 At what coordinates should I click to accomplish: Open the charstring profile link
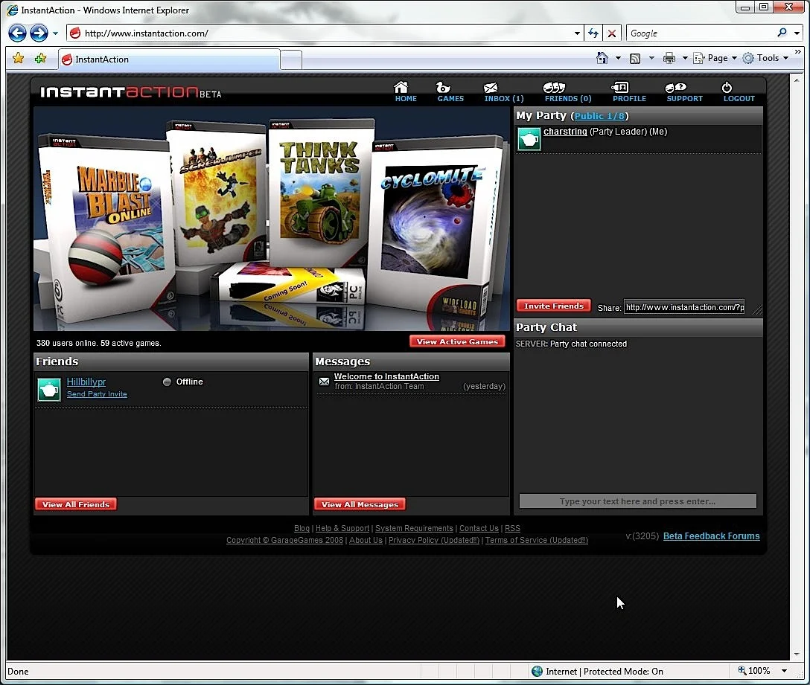click(565, 132)
